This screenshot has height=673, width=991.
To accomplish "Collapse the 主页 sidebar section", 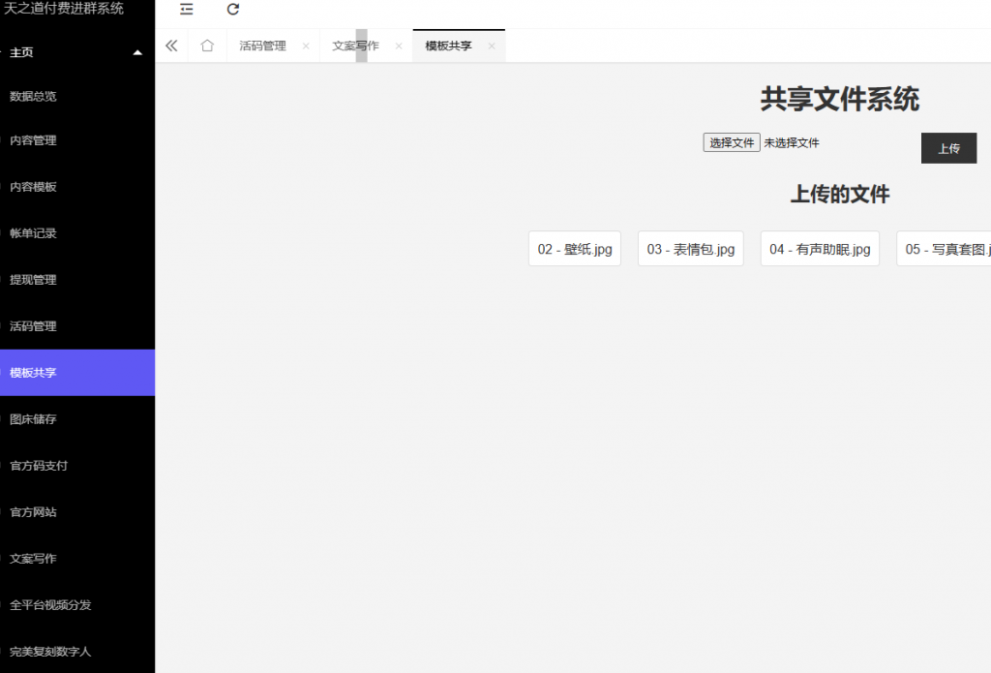I will tap(137, 52).
